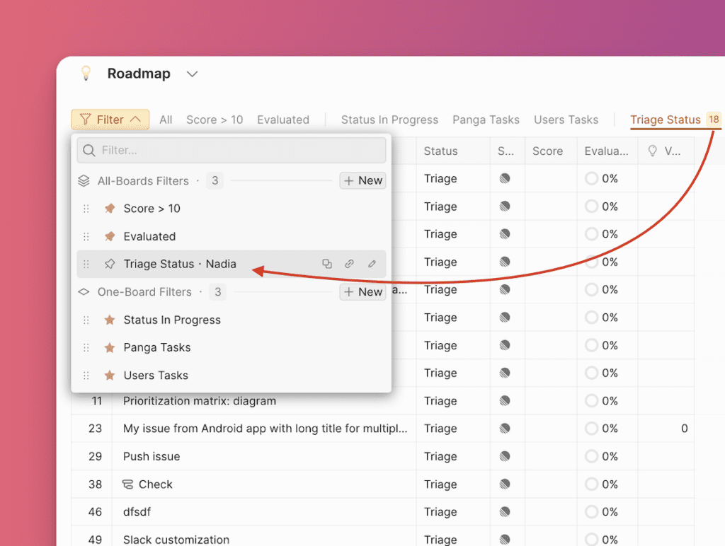The image size is (725, 546).
Task: Click pencil edit icon for Triage Status filter
Action: click(372, 264)
